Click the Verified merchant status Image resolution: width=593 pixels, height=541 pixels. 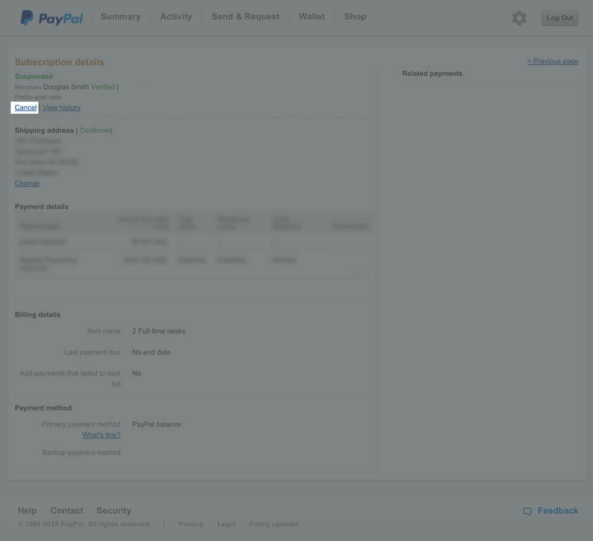pyautogui.click(x=103, y=87)
